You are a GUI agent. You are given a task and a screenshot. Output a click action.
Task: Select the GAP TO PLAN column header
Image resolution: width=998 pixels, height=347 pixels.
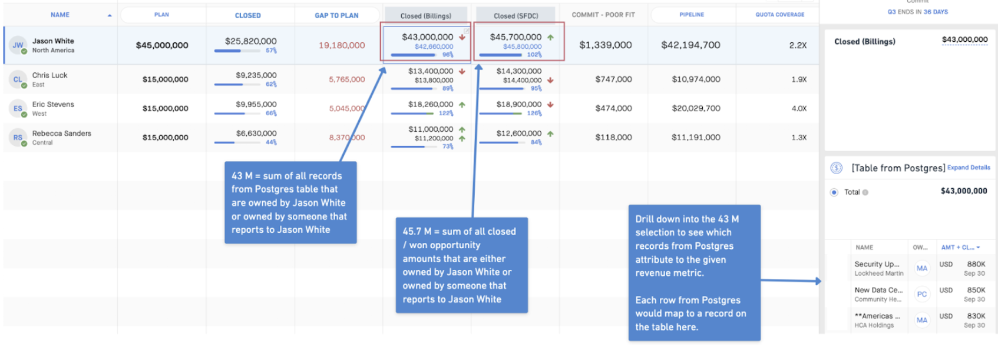pos(336,15)
